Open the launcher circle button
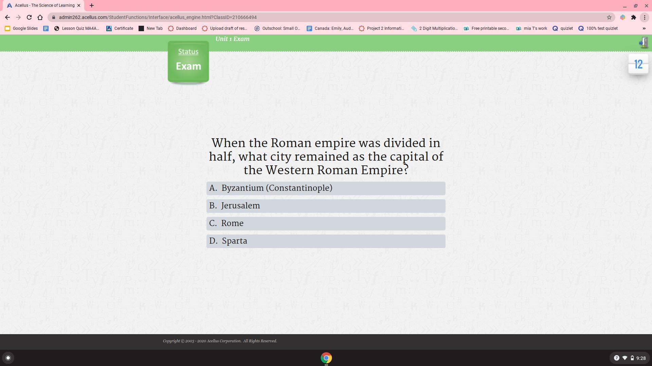This screenshot has height=366, width=652. pos(8,358)
